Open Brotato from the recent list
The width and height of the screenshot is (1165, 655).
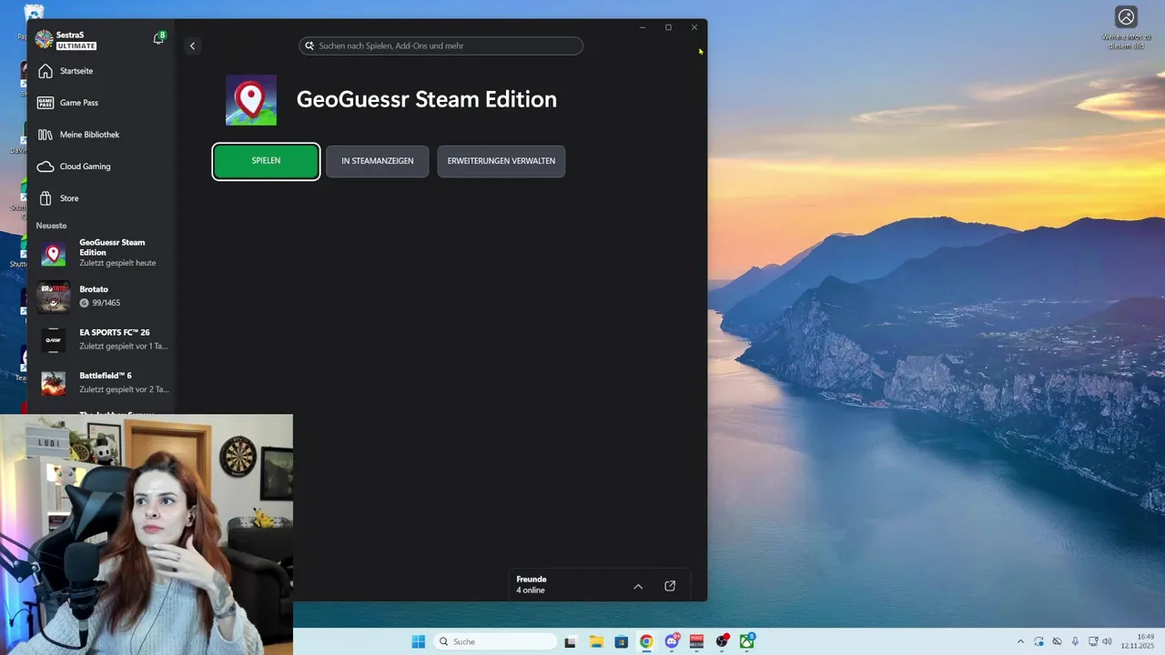pos(102,297)
